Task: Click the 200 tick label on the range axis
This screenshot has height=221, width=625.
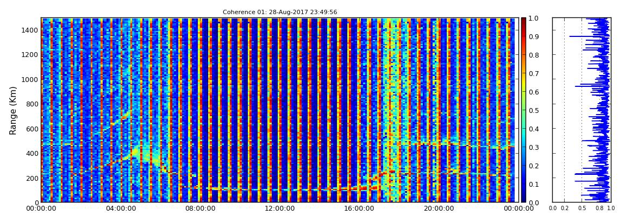Action: pos(32,178)
